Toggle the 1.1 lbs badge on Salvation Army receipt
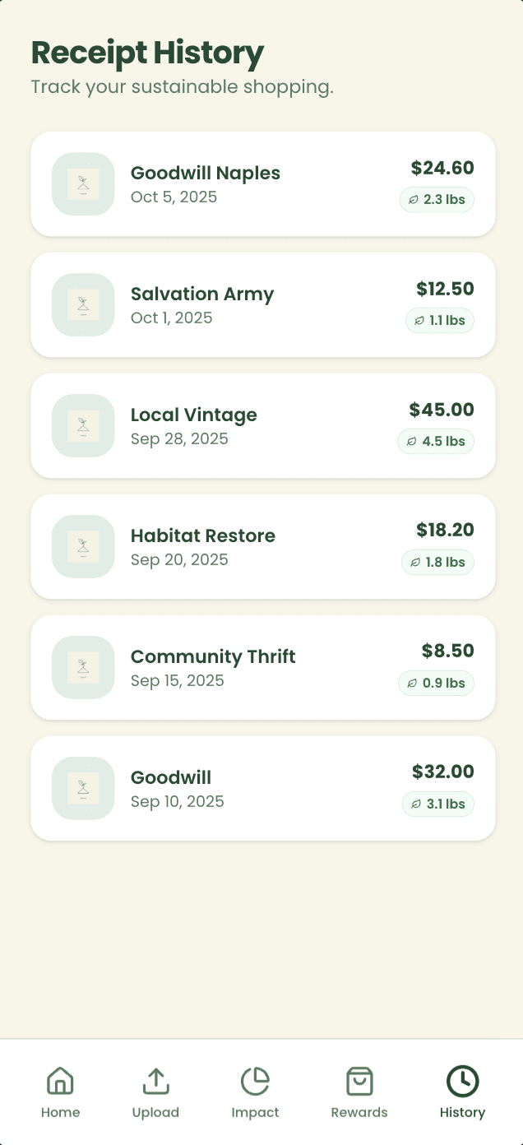523x1145 pixels. (x=440, y=321)
